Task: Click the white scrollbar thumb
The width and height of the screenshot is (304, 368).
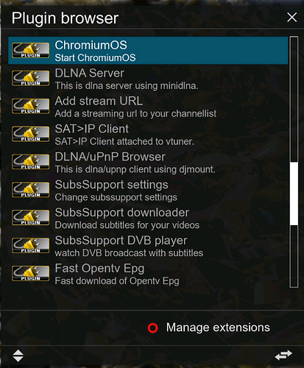Action: (294, 194)
